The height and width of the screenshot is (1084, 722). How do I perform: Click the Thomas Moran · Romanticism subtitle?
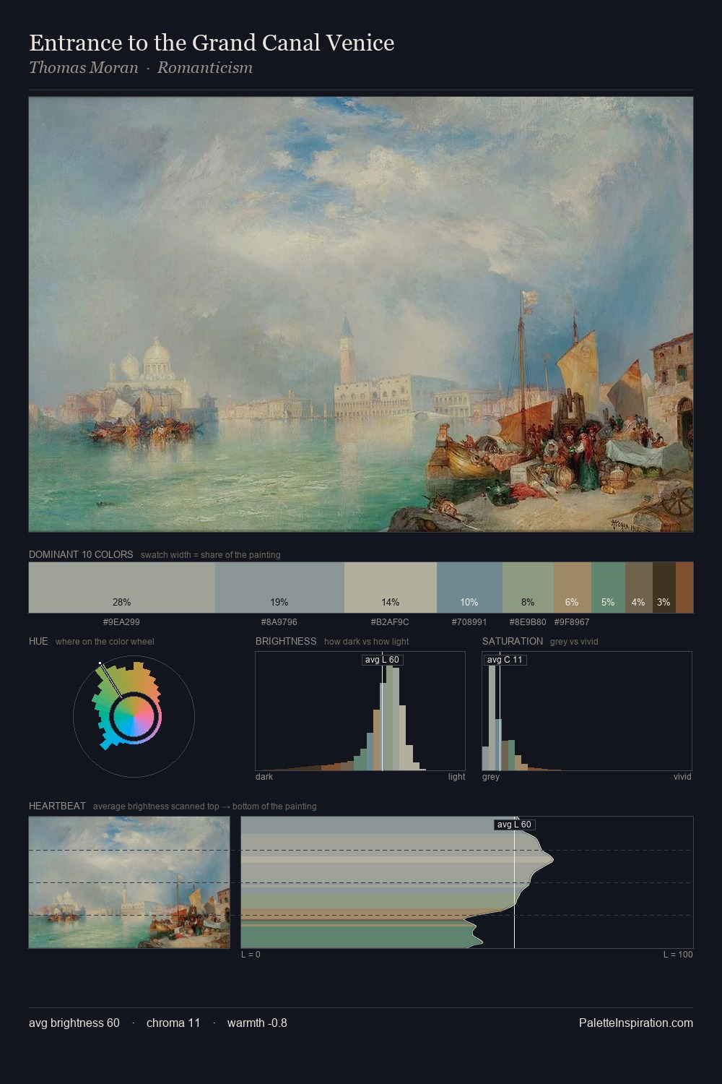point(141,68)
